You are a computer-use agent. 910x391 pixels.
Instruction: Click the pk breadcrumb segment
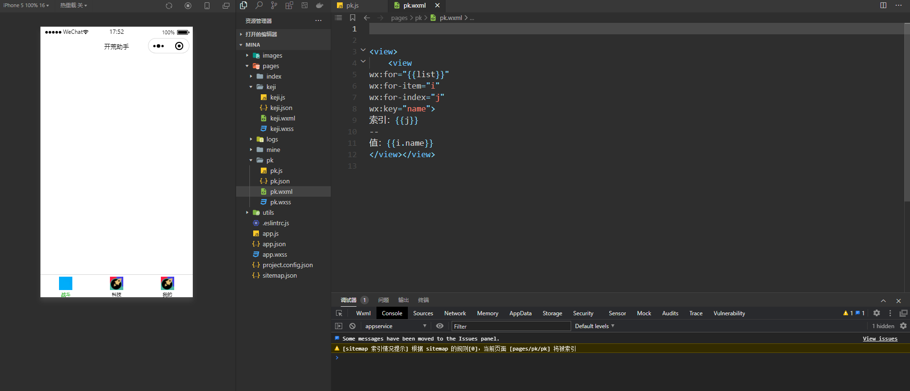[418, 18]
